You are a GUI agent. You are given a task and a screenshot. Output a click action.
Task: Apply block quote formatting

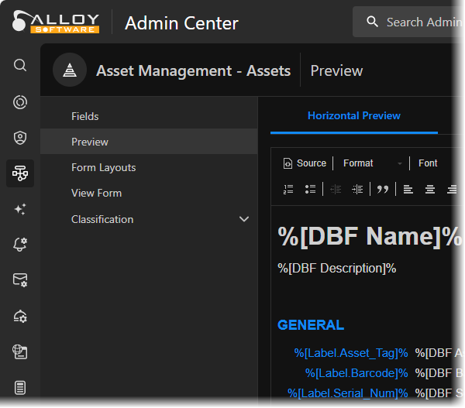click(383, 189)
